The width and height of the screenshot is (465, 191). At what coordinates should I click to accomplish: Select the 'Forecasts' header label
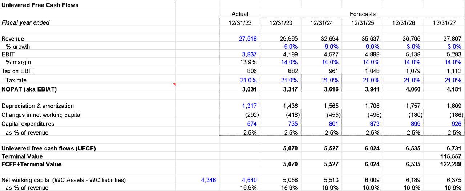pyautogui.click(x=362, y=14)
